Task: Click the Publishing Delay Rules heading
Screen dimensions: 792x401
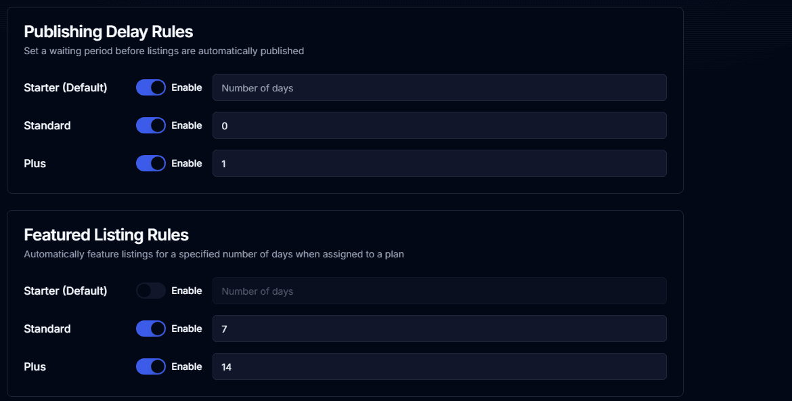Action: click(x=108, y=31)
